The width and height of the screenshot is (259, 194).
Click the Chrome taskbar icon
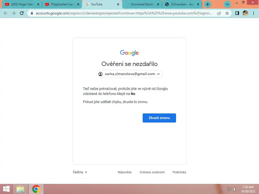tap(36, 189)
